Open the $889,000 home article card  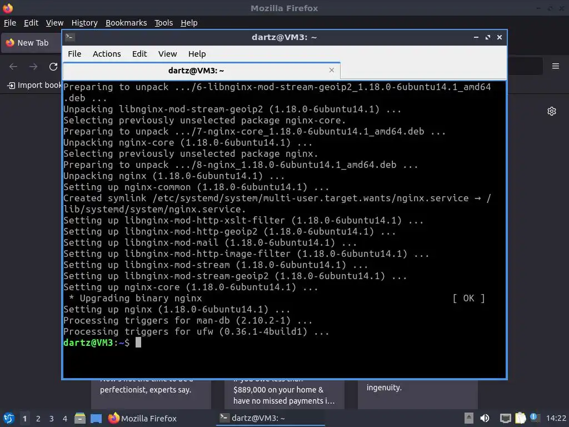pos(284,394)
